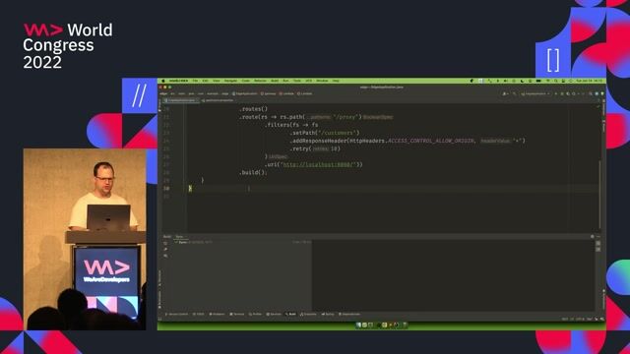Click the .build(); line in editor
The image size is (630, 354).
(x=253, y=173)
